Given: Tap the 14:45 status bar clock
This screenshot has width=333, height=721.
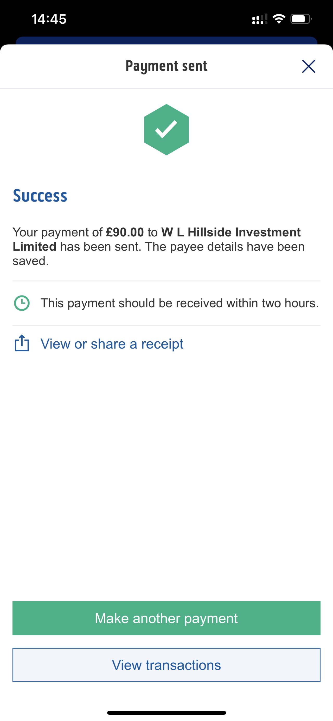Looking at the screenshot, I should pyautogui.click(x=49, y=19).
